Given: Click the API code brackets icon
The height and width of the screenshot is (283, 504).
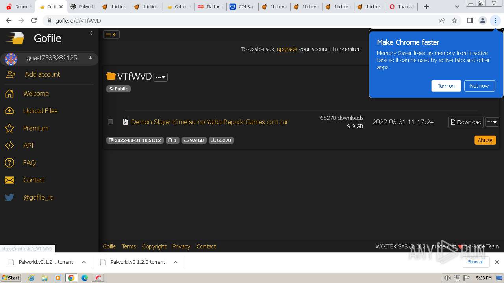Looking at the screenshot, I should coord(9,145).
